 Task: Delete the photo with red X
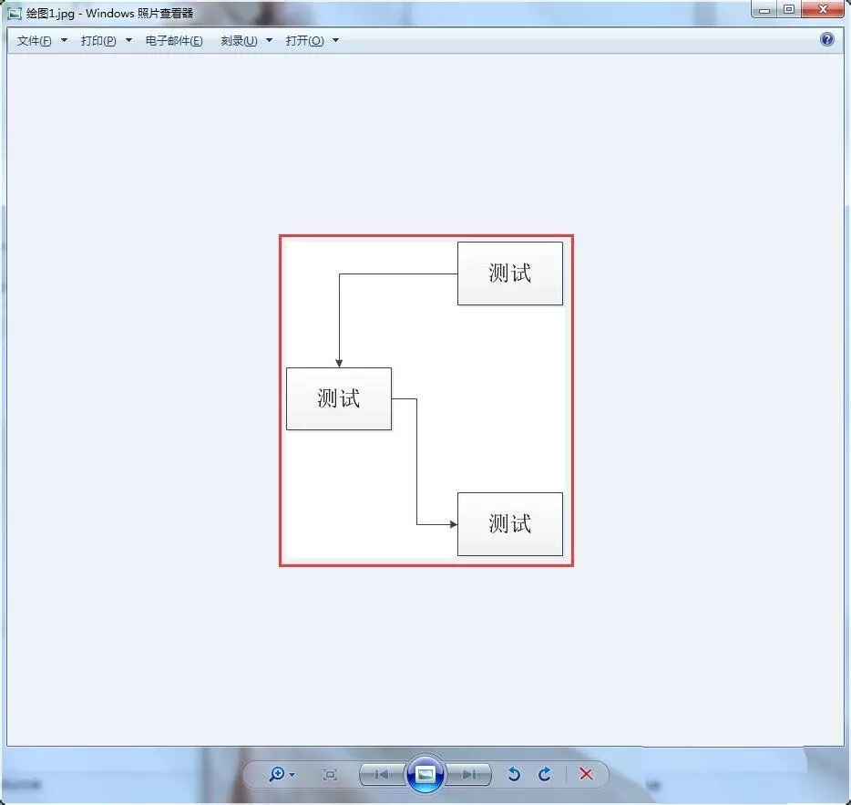point(586,774)
